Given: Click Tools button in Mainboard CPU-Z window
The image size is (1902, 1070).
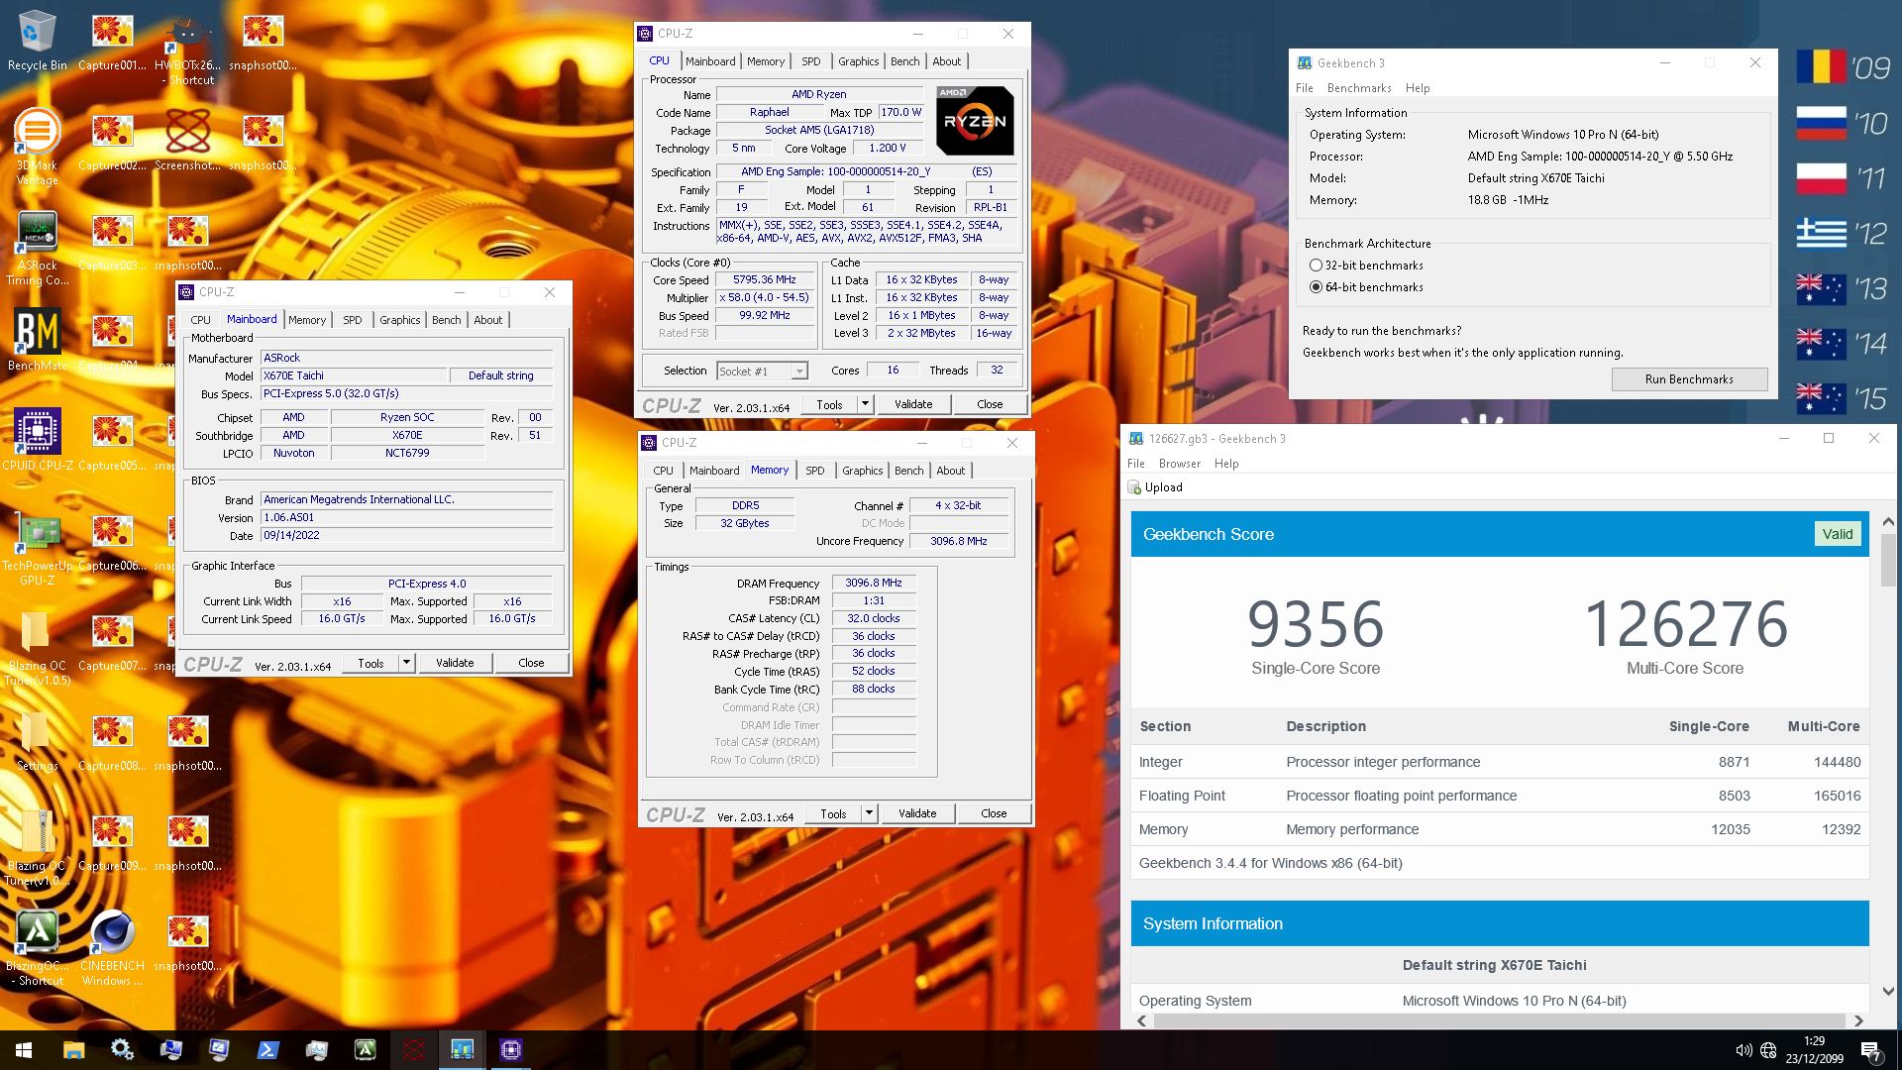Looking at the screenshot, I should tap(370, 663).
